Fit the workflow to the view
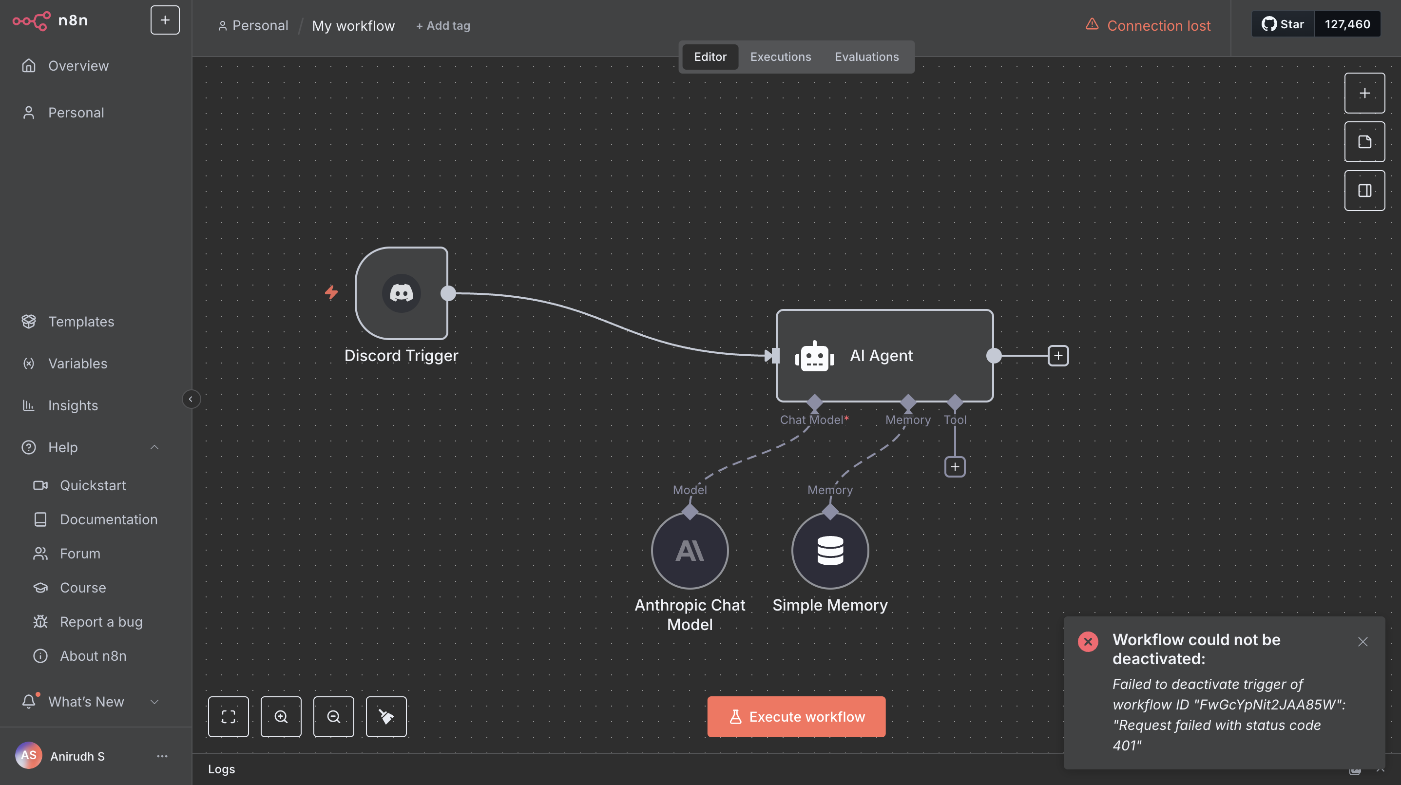 [x=229, y=716]
